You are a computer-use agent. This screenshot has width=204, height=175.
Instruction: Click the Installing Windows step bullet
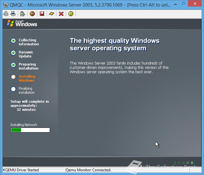[x=13, y=77]
